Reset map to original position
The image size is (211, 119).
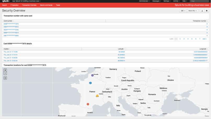tap(5, 78)
